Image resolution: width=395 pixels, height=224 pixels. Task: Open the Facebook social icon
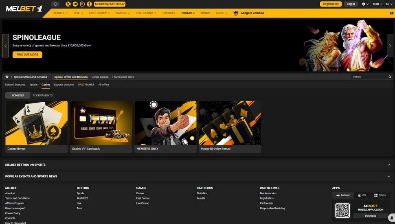(89, 4)
